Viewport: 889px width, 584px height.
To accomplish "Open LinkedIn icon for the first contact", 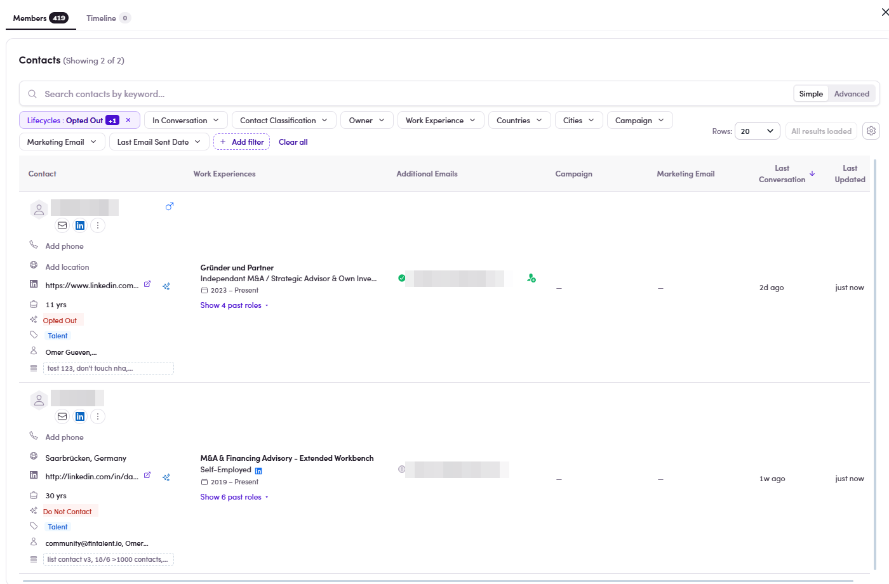I will click(80, 225).
